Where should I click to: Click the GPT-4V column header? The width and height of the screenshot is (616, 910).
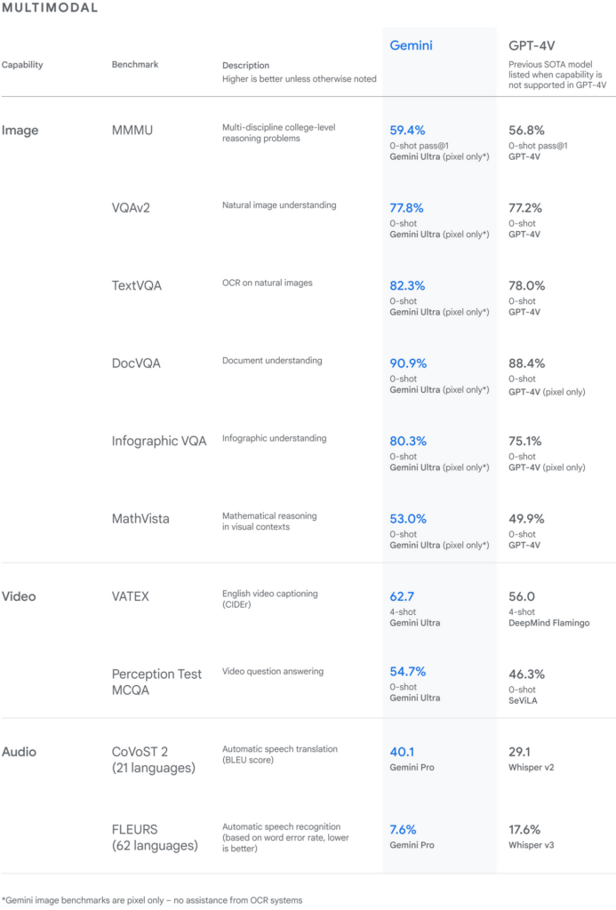535,44
